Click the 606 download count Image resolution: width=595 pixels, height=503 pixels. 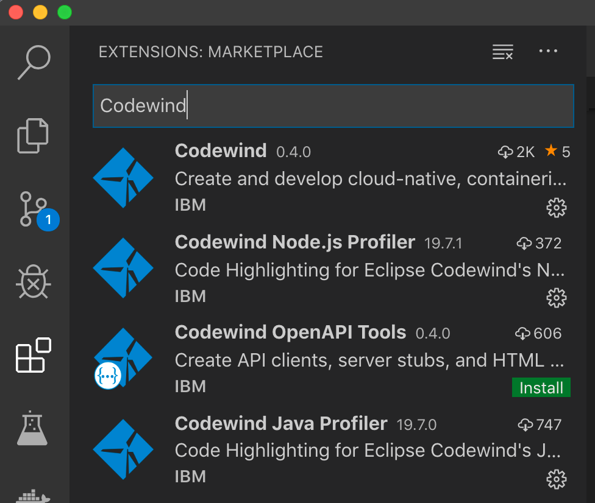pyautogui.click(x=538, y=334)
